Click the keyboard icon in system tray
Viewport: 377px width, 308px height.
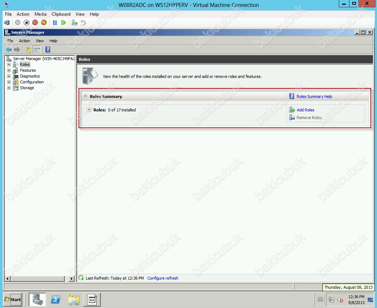tap(320, 299)
